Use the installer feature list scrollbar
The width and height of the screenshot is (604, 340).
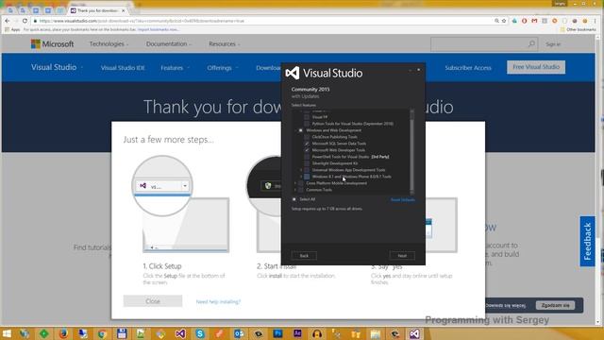pyautogui.click(x=411, y=152)
